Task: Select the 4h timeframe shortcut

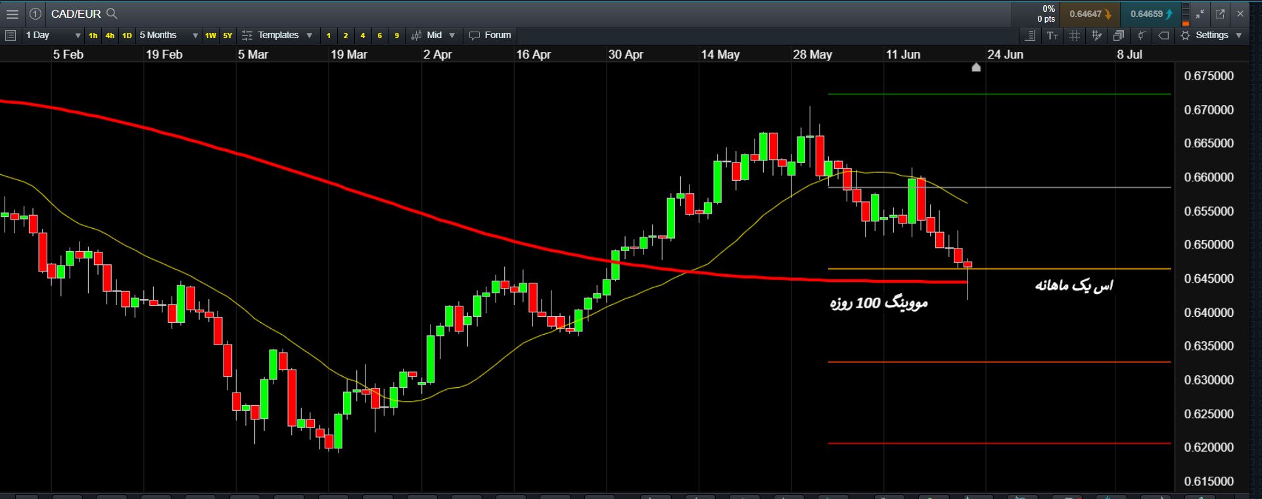Action: pyautogui.click(x=110, y=36)
